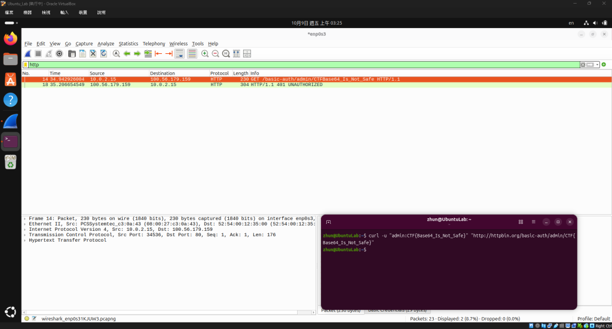
Task: Add a display filter button
Action: (x=604, y=65)
